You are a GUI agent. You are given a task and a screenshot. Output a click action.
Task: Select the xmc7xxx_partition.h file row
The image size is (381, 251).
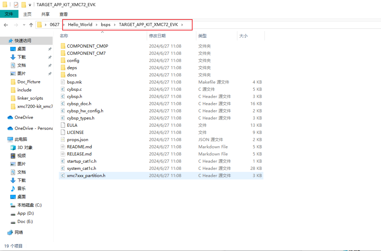86,175
